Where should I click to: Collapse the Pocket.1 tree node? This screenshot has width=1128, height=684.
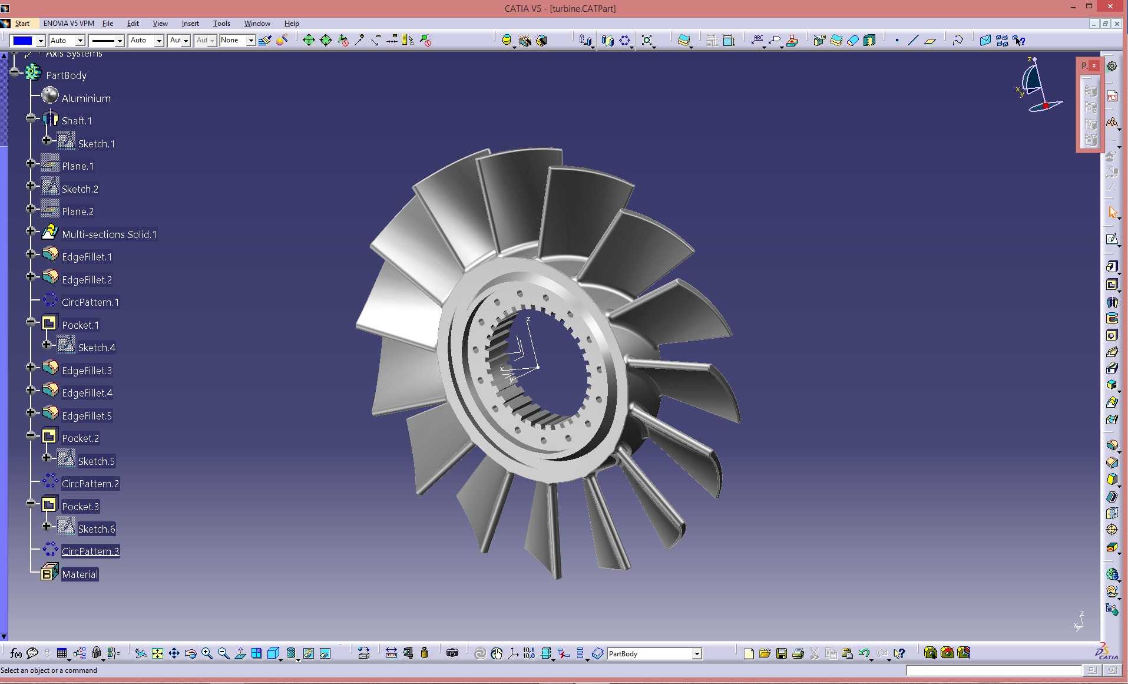coord(31,322)
